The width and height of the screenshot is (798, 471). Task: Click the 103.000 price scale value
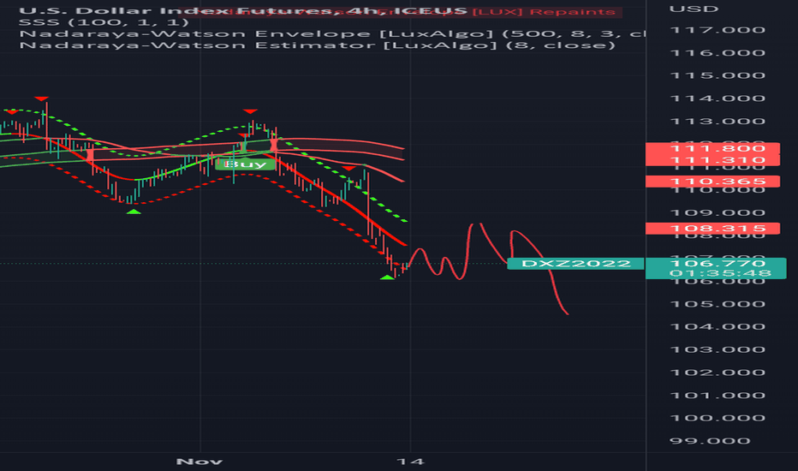click(718, 349)
